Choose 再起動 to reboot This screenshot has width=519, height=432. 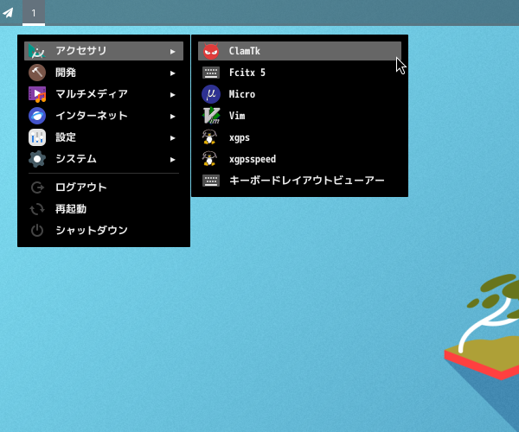coord(104,209)
